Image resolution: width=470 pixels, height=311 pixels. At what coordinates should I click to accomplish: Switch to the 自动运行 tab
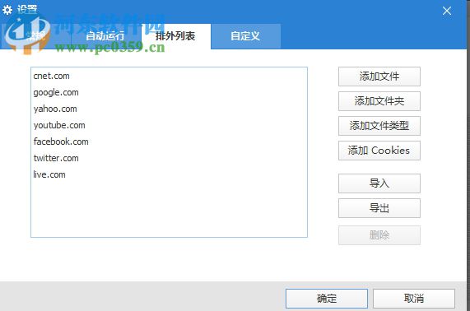coord(105,36)
